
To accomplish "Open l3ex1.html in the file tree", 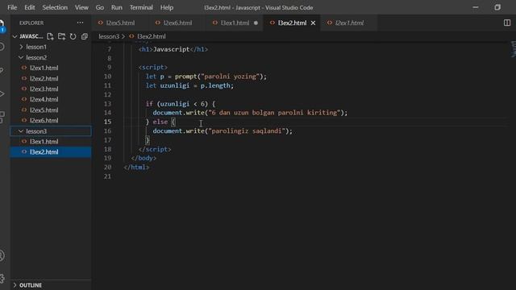I will [x=51, y=142].
